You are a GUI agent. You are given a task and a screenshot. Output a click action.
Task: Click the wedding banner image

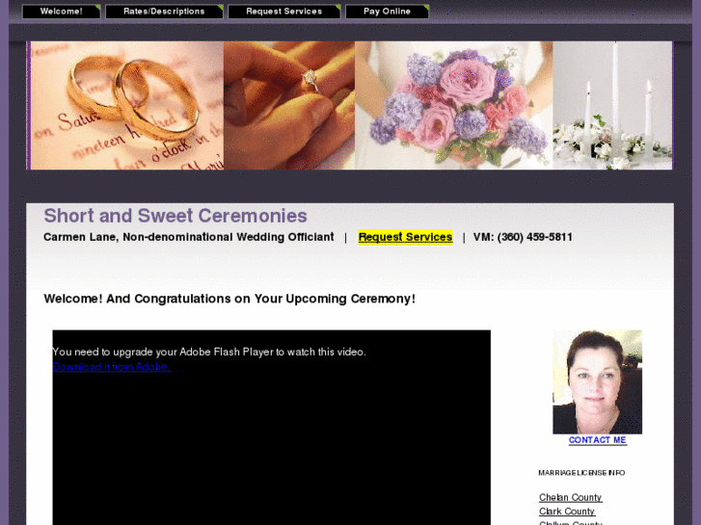[x=349, y=105]
